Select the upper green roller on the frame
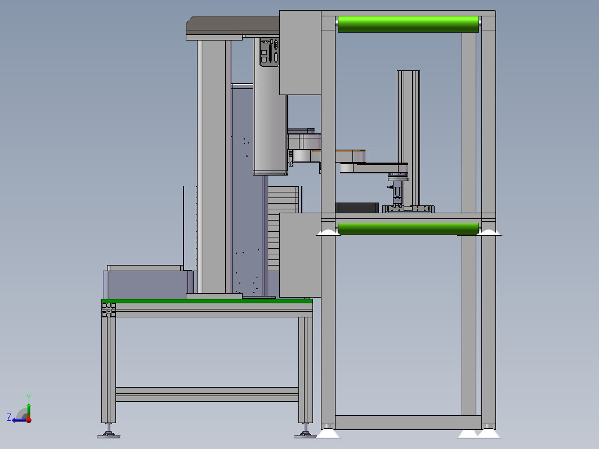The image size is (599, 449). (x=408, y=24)
